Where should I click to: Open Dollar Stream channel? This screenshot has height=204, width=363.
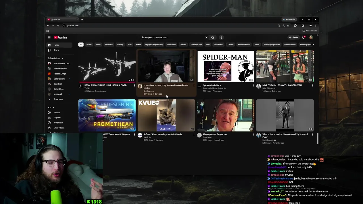pos(59,79)
